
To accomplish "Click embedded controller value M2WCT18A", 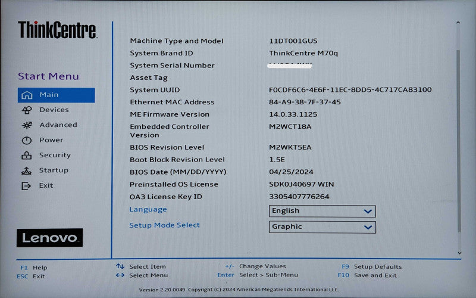I will 290,126.
